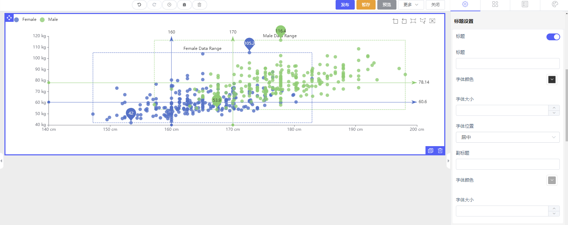Toggle the Female legend series
The width and height of the screenshot is (568, 225).
coord(26,19)
